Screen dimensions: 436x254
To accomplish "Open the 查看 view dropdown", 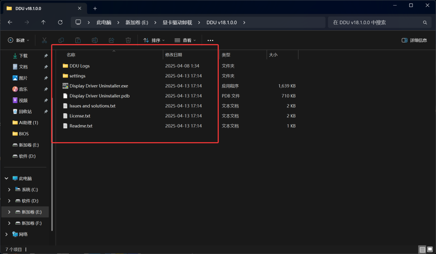I will tap(185, 40).
